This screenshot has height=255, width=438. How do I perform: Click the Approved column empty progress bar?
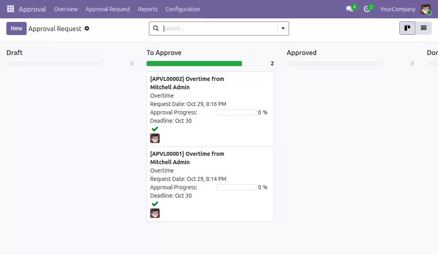334,63
